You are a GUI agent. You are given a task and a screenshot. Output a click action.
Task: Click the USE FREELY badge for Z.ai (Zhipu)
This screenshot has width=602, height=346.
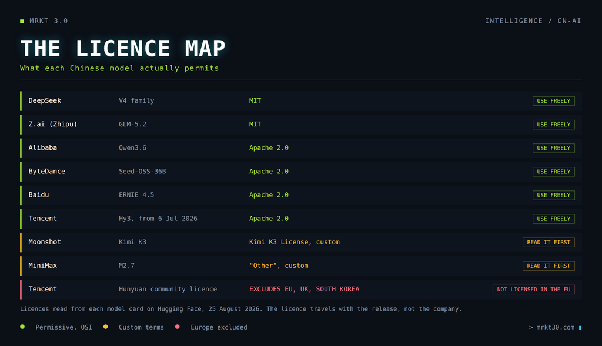(554, 125)
